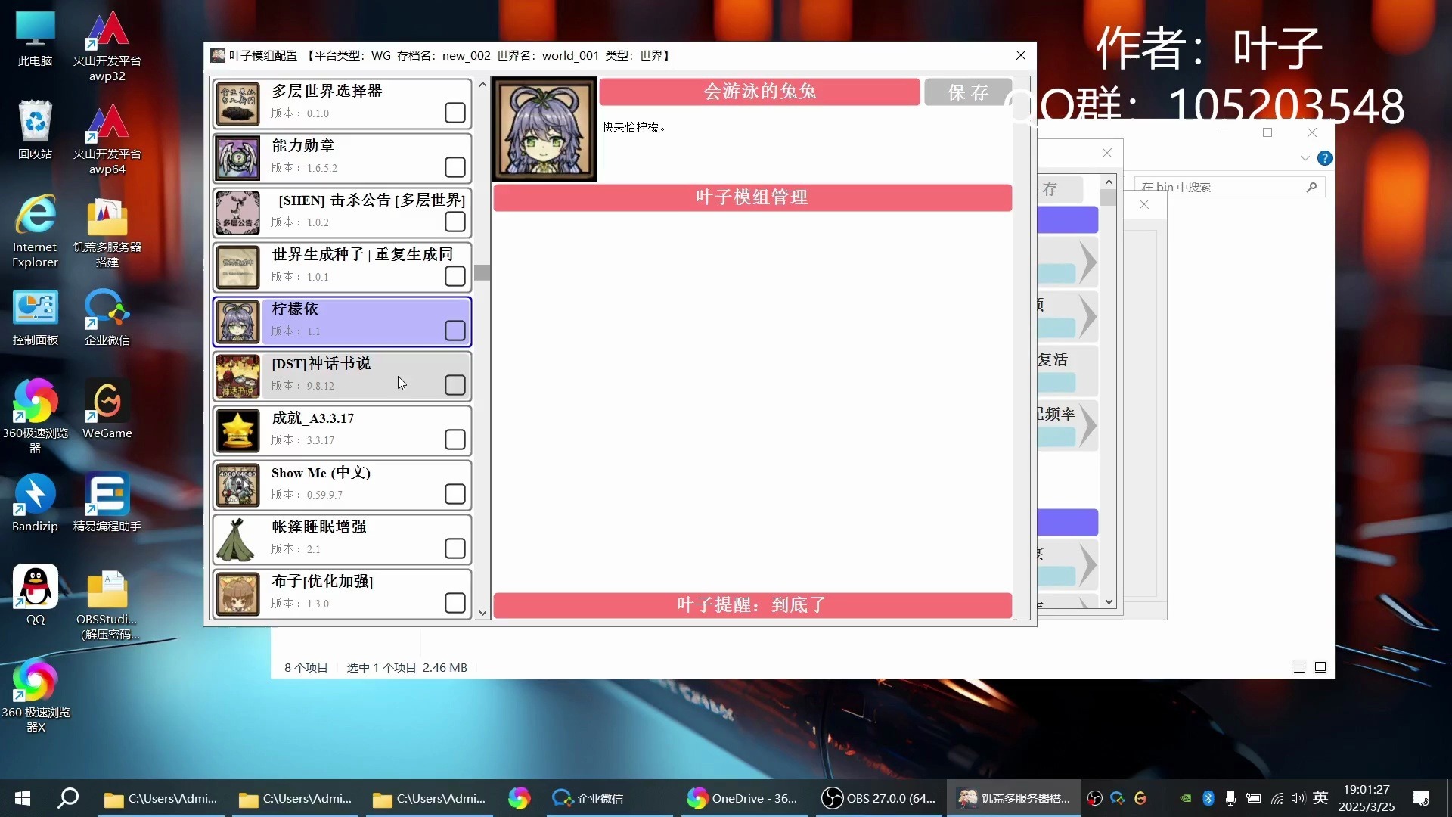This screenshot has width=1452, height=817.
Task: Open the Windows Start menu
Action: tap(23, 798)
